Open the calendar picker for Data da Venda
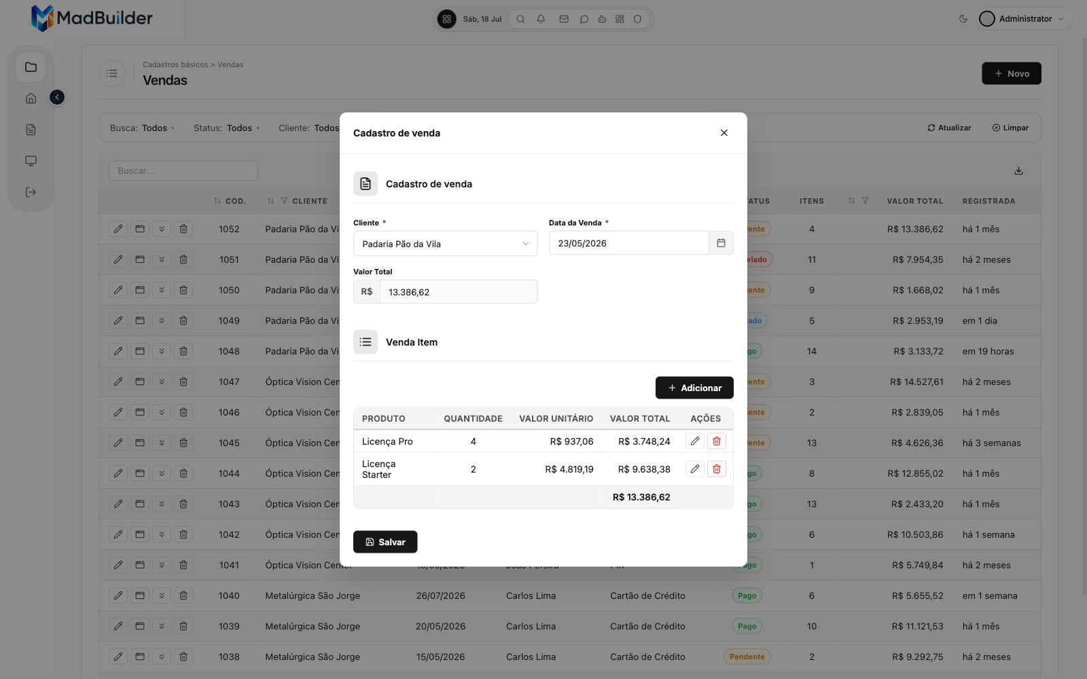Image resolution: width=1087 pixels, height=679 pixels. 721,243
